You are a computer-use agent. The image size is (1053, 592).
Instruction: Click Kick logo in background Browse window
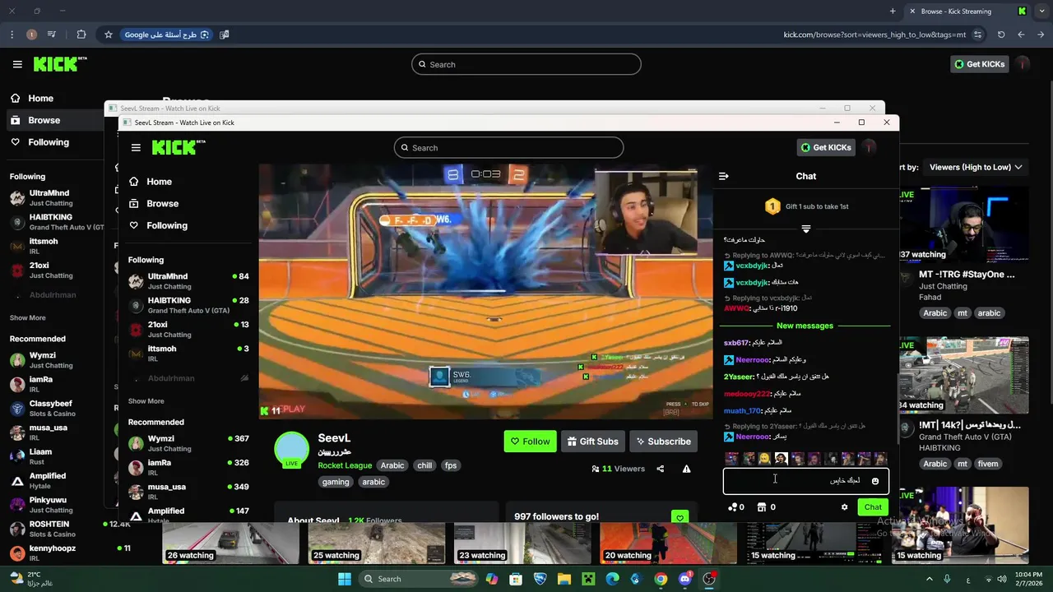click(x=60, y=64)
